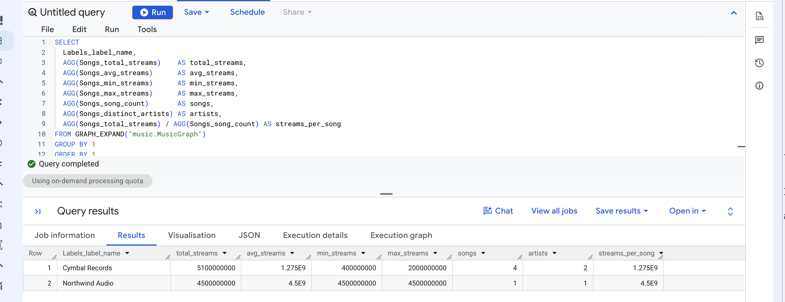Collapse the query editor with chevron
Screen dimensions: 785x302
[734, 13]
